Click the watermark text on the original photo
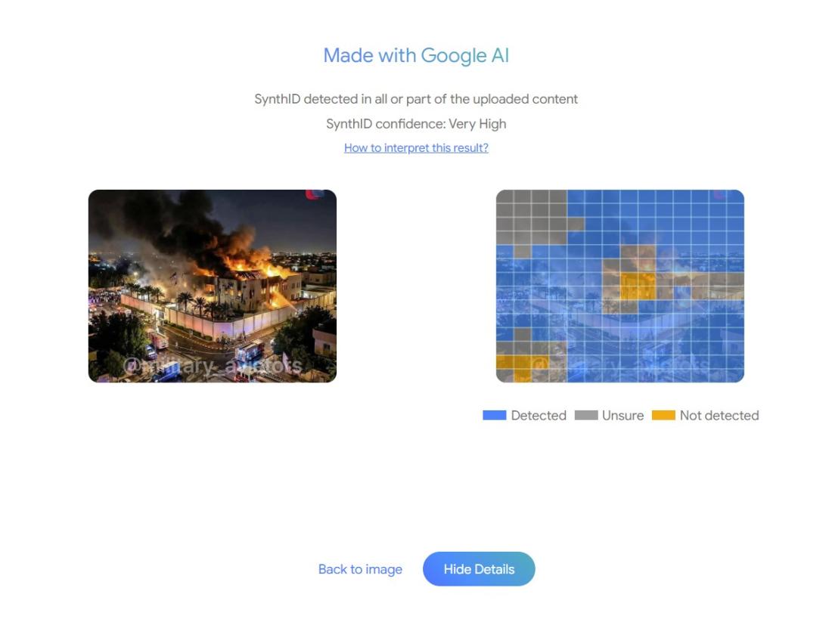832x622 pixels. click(213, 367)
